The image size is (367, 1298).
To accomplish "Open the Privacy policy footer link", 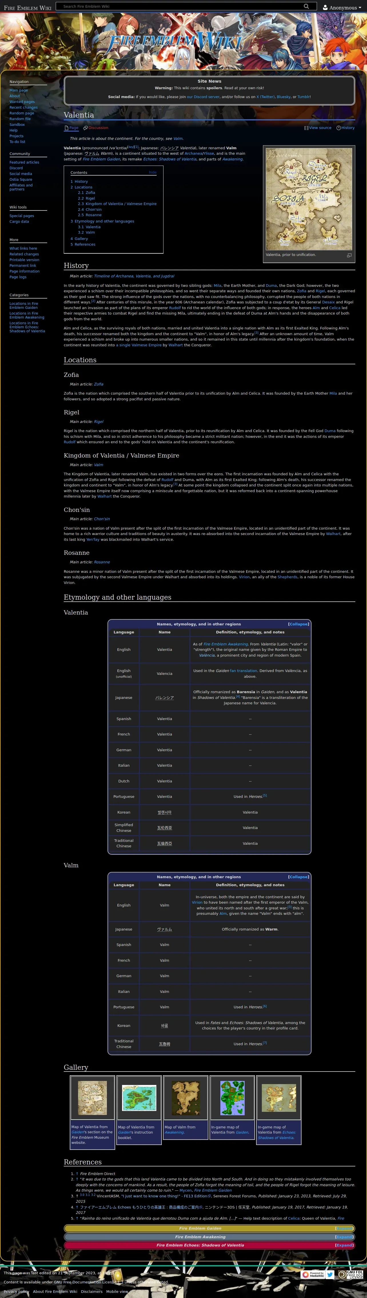I will [16, 1291].
